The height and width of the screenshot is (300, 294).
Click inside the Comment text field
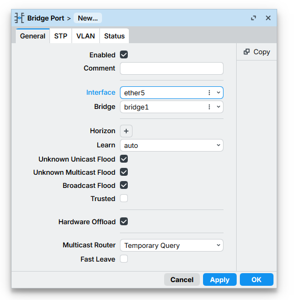coord(171,68)
